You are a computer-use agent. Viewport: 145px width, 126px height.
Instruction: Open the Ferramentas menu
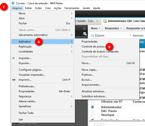click(72, 8)
